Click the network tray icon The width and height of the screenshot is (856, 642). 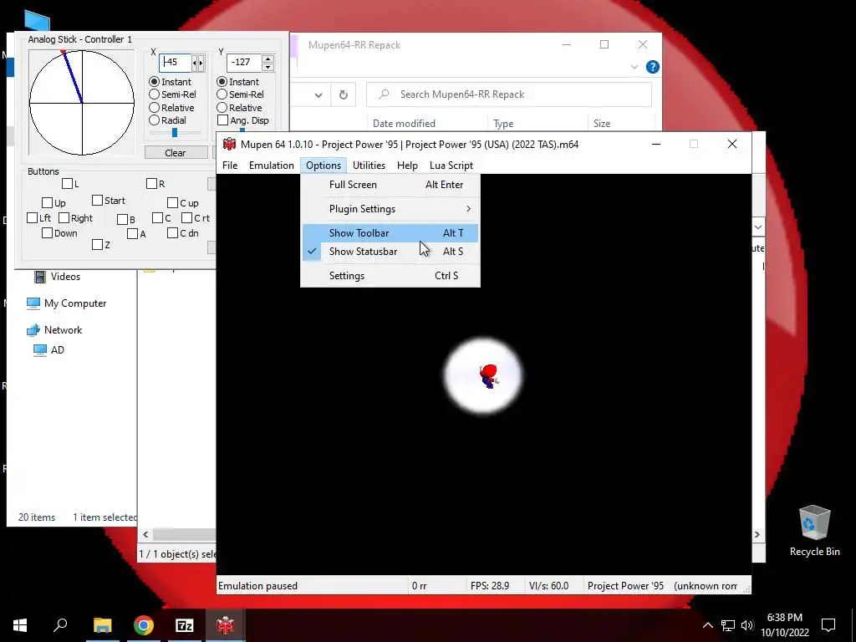point(728,625)
